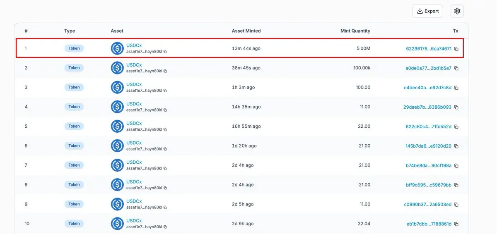Copy transaction hash bff9c695...c59679bb
The width and height of the screenshot is (497, 234).
tap(456, 185)
